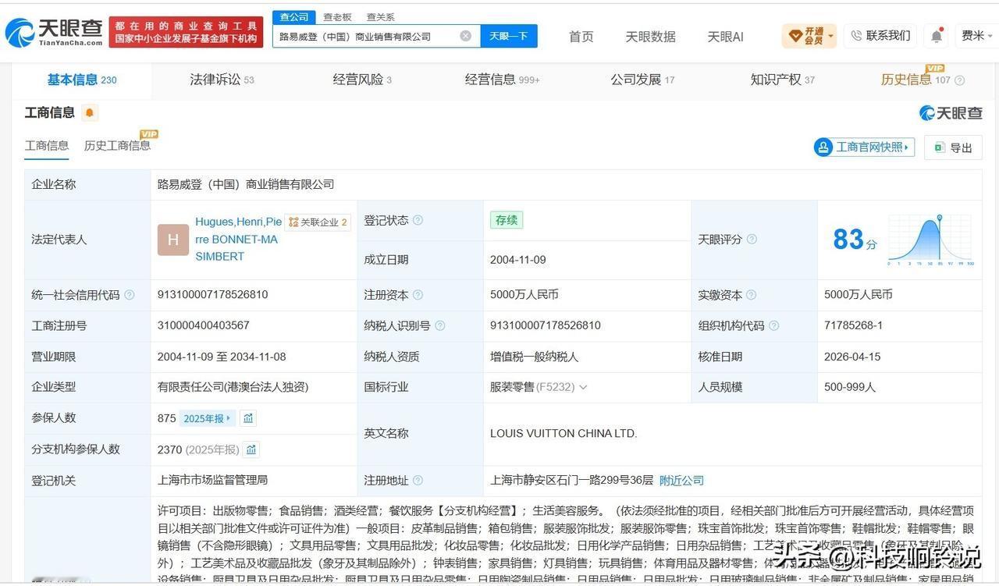Click the 联系我们 contact button
The image size is (999, 586).
coord(880,36)
